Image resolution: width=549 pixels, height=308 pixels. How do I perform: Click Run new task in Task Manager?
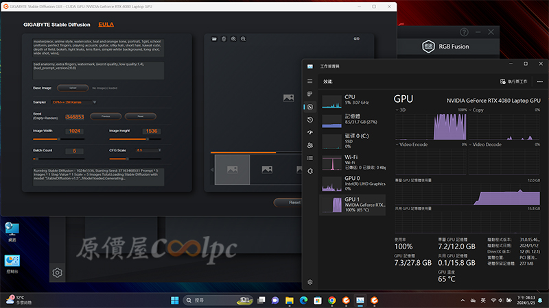pyautogui.click(x=513, y=81)
